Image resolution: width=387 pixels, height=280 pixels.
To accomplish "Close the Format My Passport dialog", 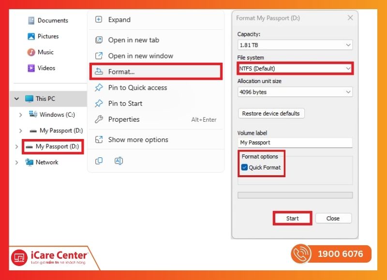I will [x=350, y=17].
